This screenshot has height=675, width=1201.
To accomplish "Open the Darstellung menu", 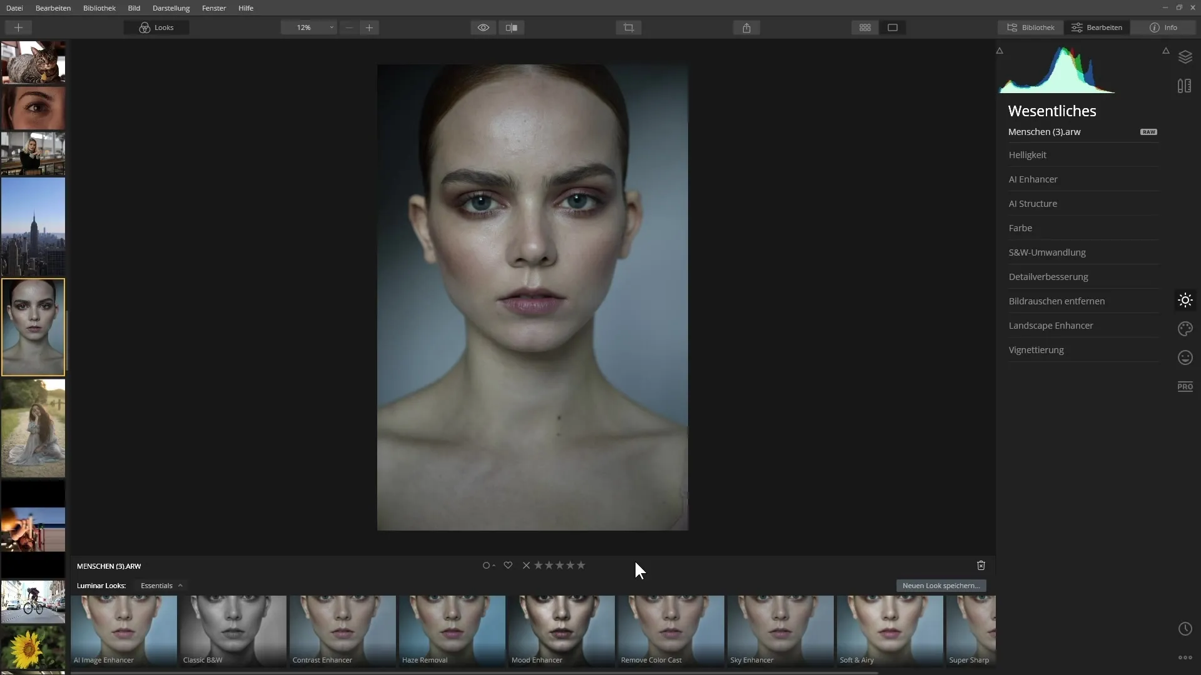I will (x=171, y=8).
